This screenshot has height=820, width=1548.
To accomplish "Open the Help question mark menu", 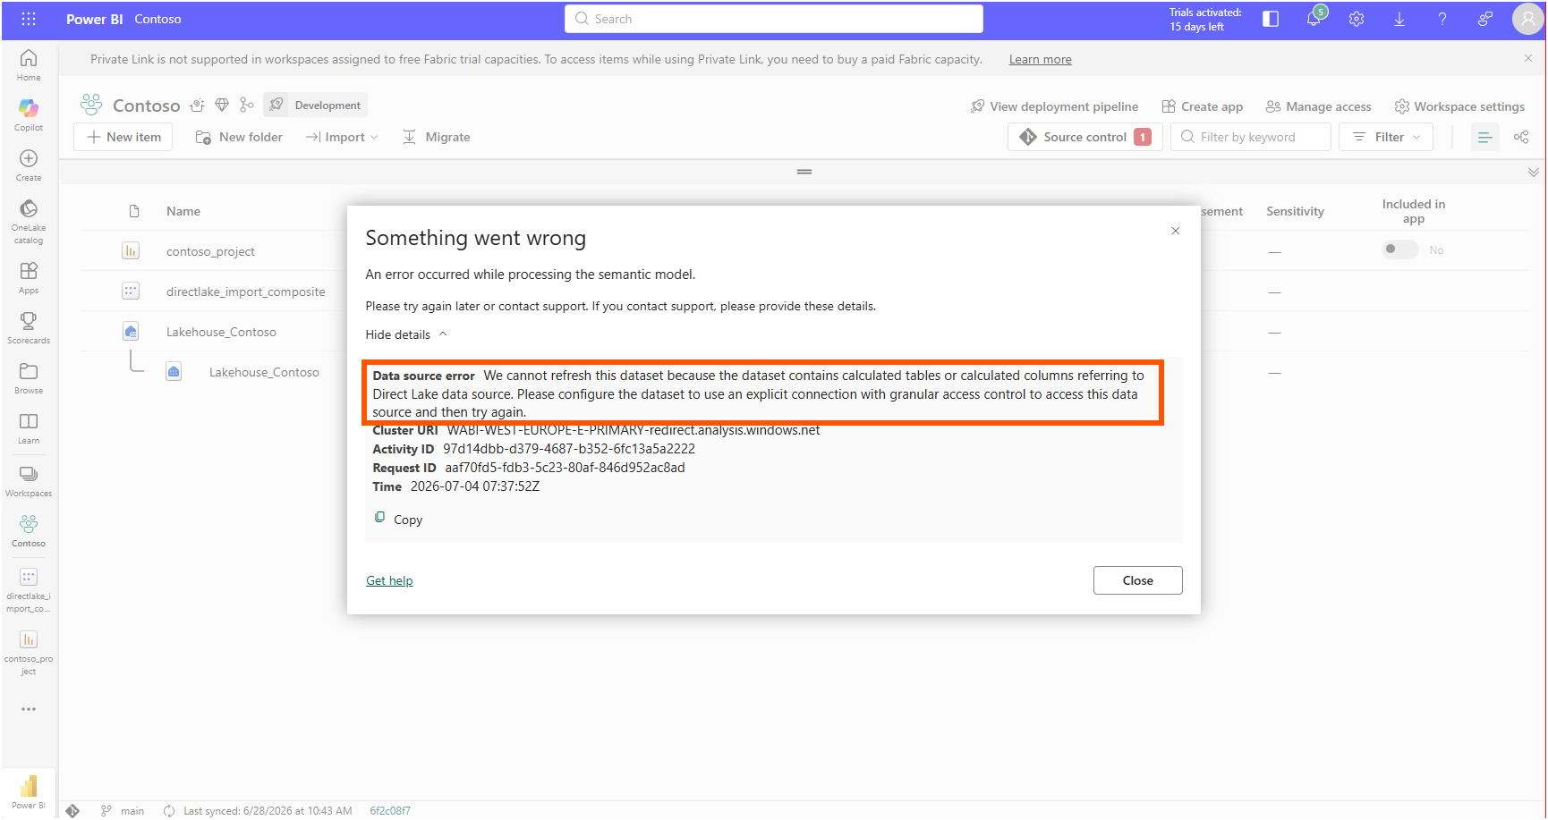I will (1442, 19).
